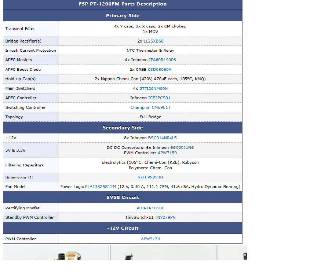The height and width of the screenshot is (276, 317).
Task: Select the Transient Filter row label
Action: (20, 29)
